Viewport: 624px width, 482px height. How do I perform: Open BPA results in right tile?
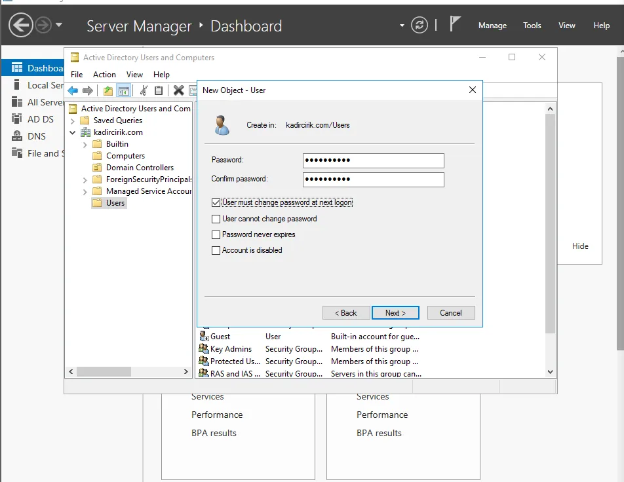pos(379,433)
